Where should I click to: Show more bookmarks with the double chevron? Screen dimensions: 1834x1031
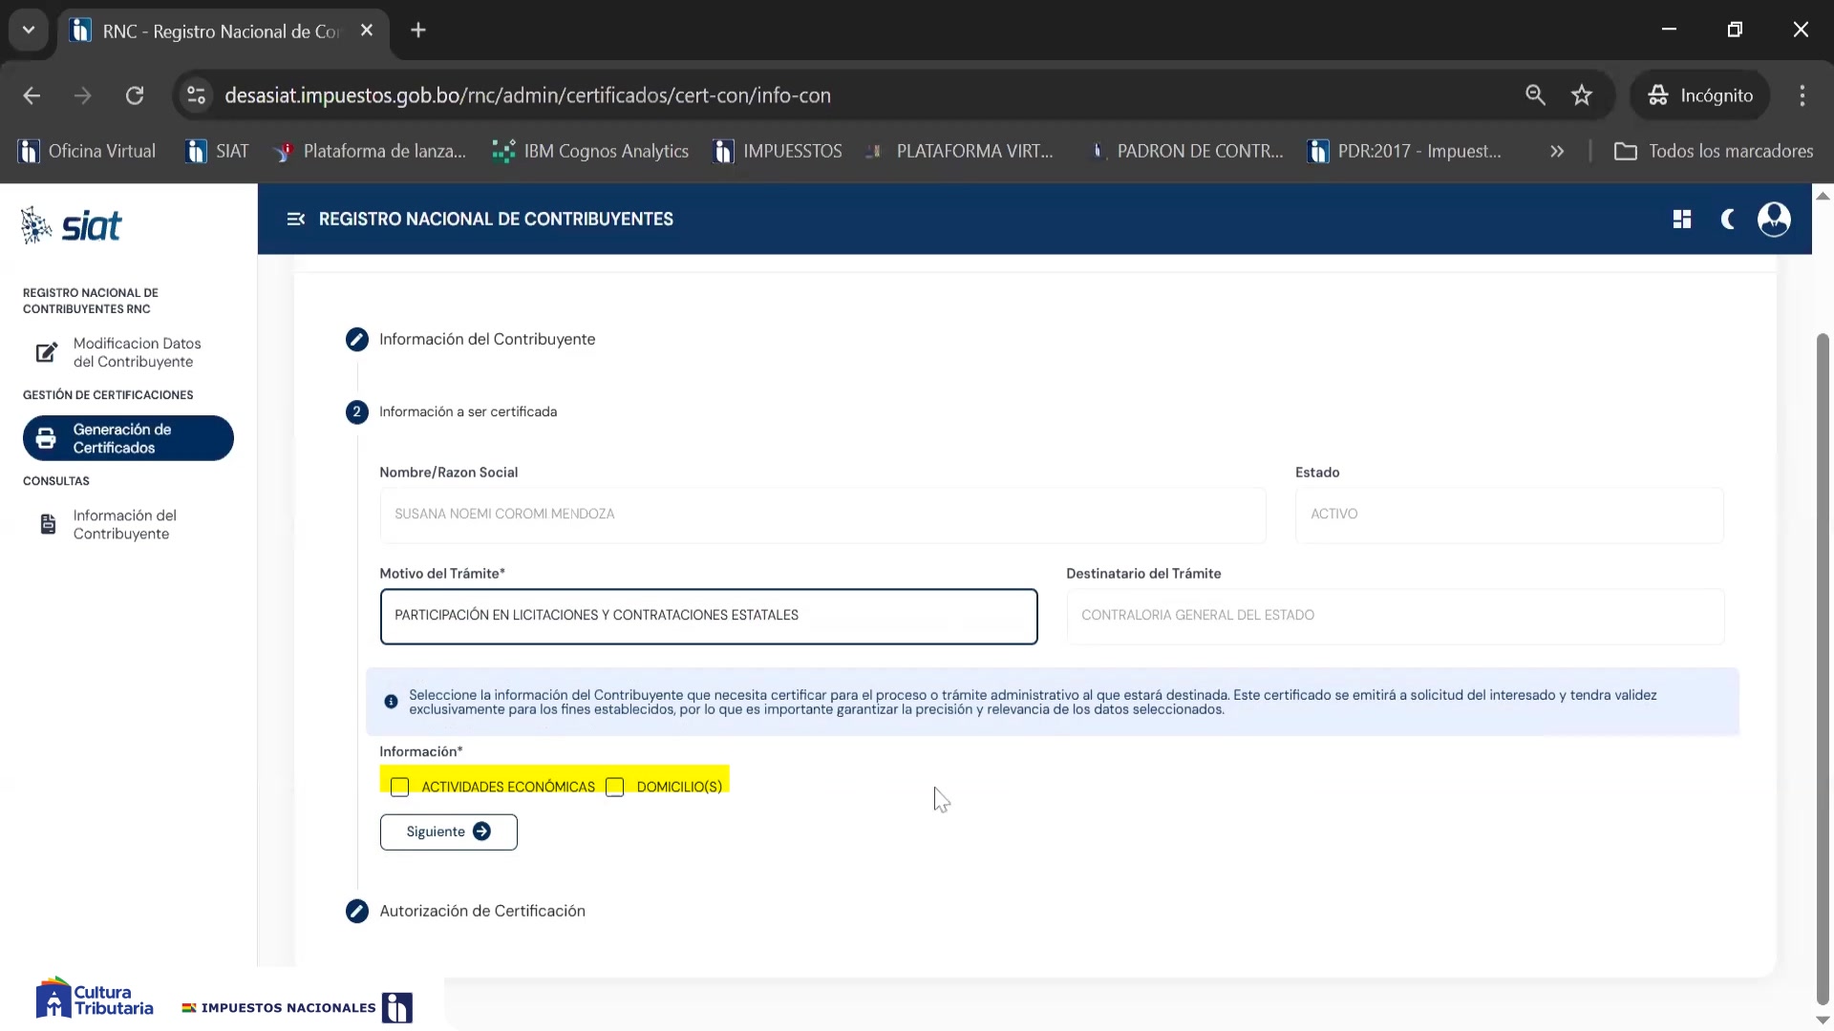click(x=1557, y=151)
